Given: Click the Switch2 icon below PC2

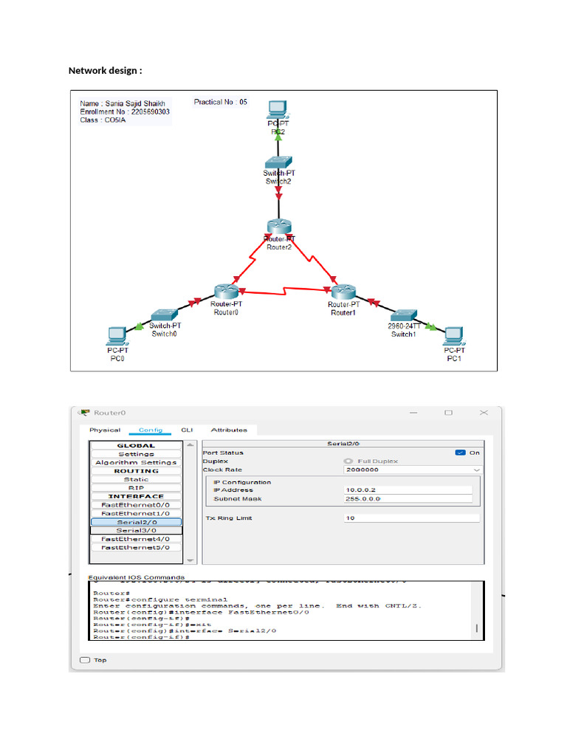Looking at the screenshot, I should pyautogui.click(x=279, y=163).
